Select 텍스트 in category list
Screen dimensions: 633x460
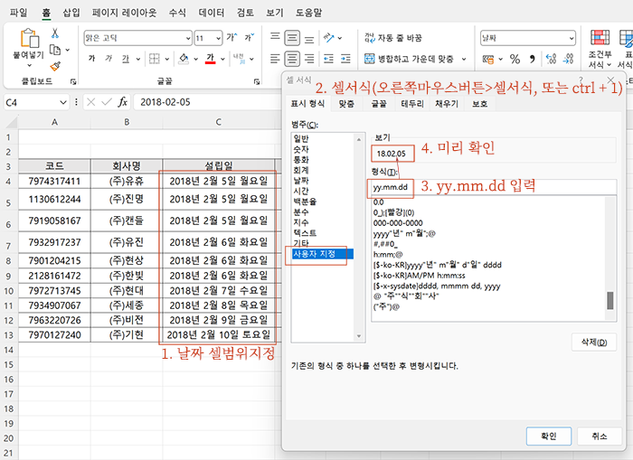pyautogui.click(x=305, y=233)
